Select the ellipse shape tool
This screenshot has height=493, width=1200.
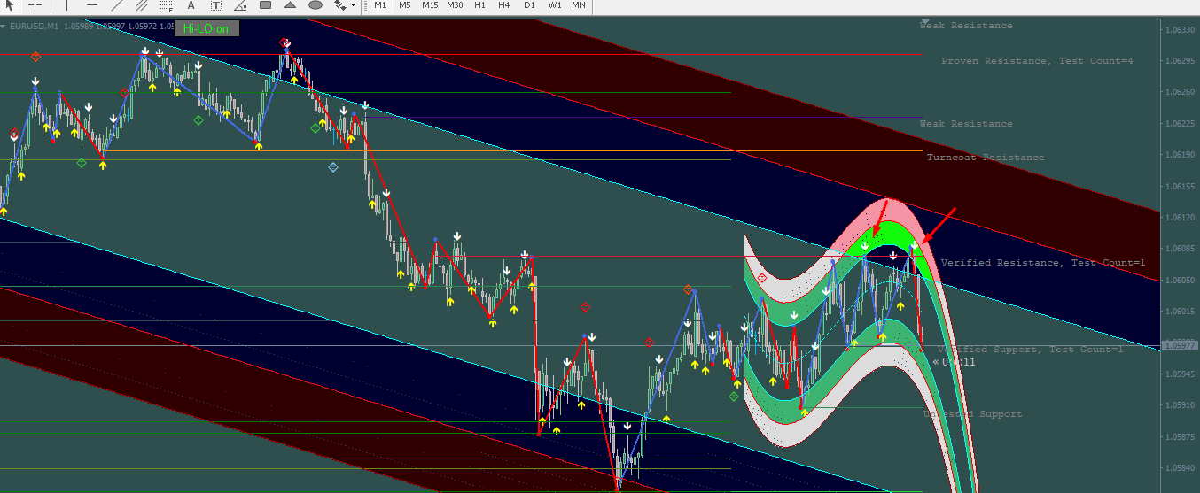pos(315,5)
